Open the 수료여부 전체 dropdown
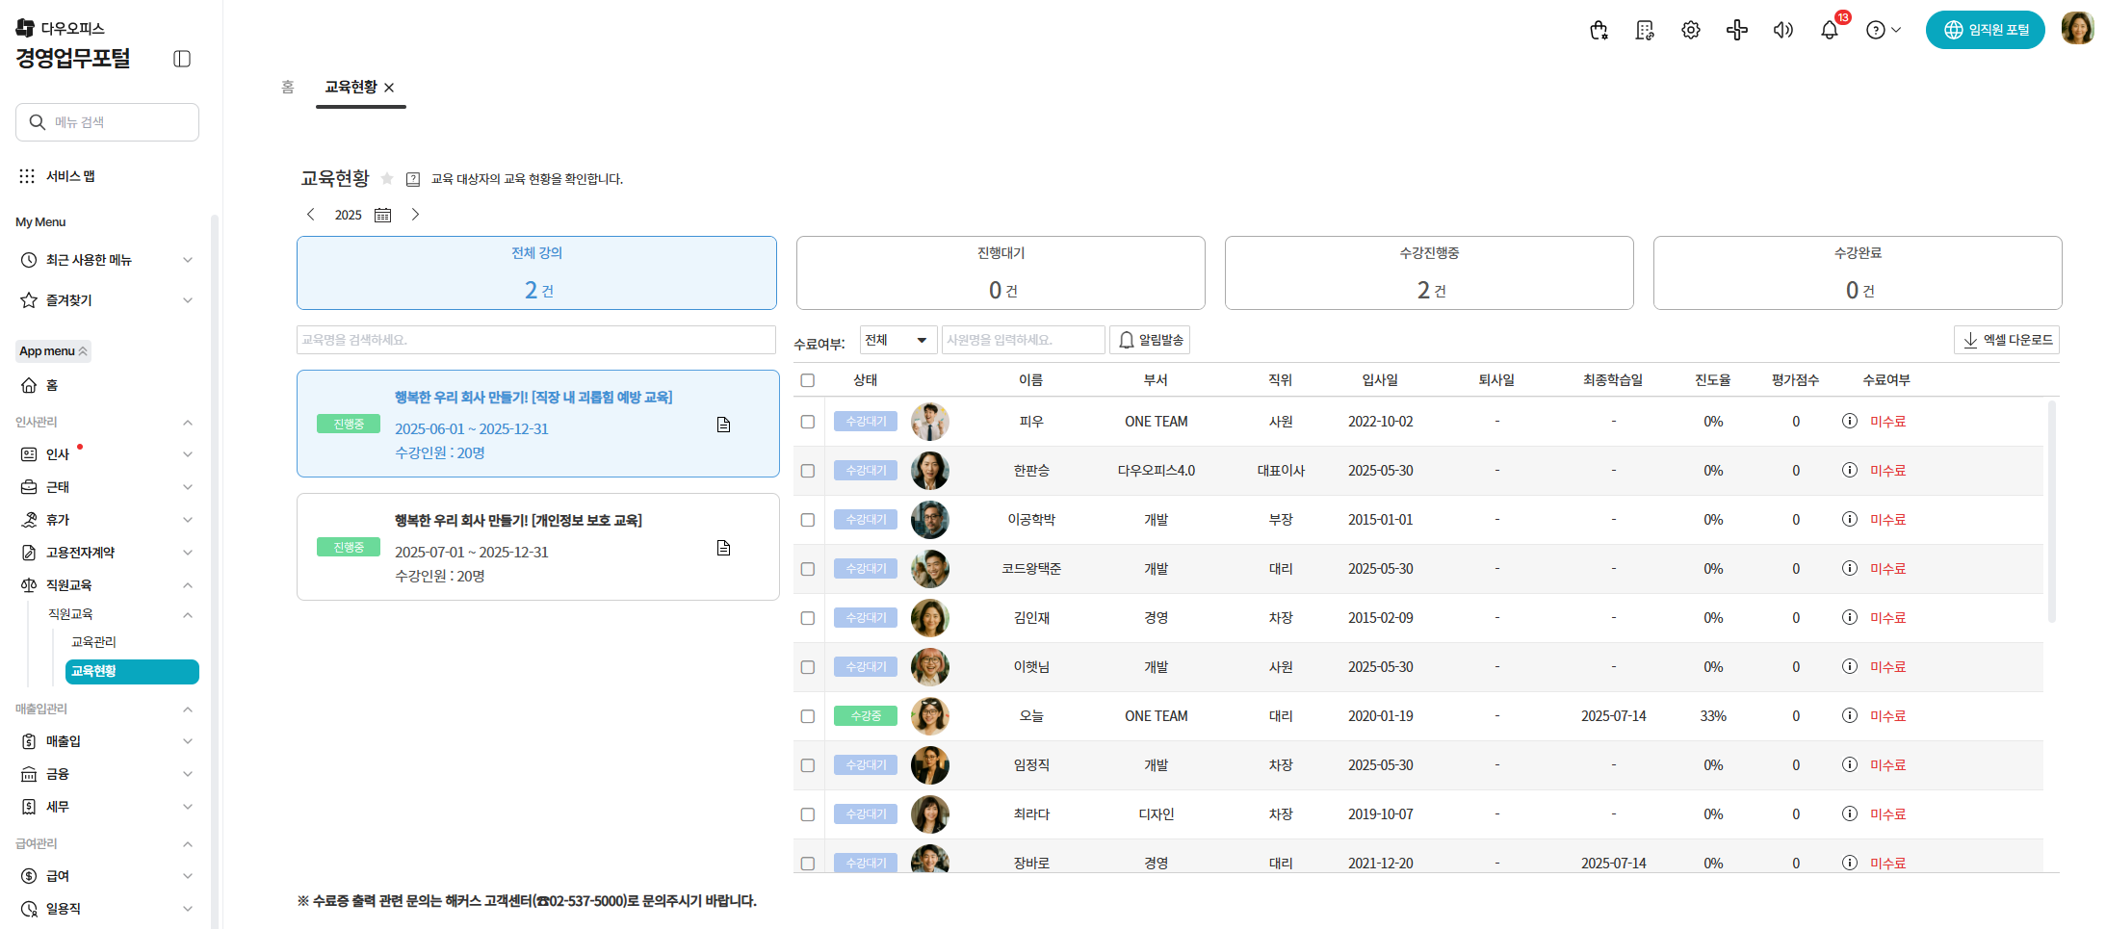 [897, 340]
